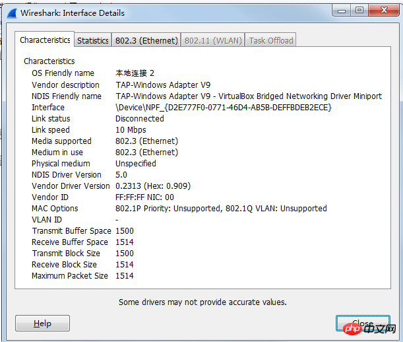This screenshot has width=403, height=342.
Task: Click the Media supported label
Action: tap(61, 141)
